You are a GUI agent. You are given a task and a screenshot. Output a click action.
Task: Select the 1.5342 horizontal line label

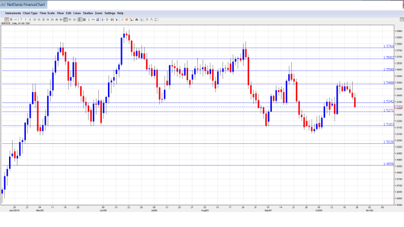388,101
